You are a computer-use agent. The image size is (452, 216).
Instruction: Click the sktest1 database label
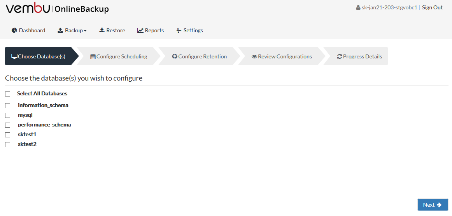tap(27, 134)
